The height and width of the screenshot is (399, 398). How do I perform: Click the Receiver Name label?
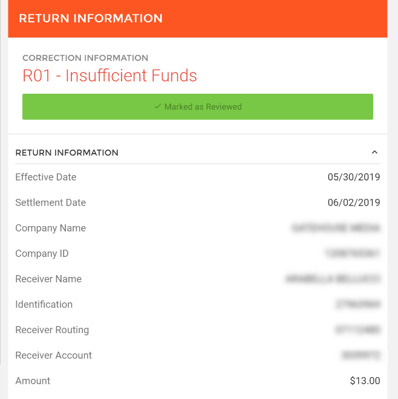pos(48,279)
